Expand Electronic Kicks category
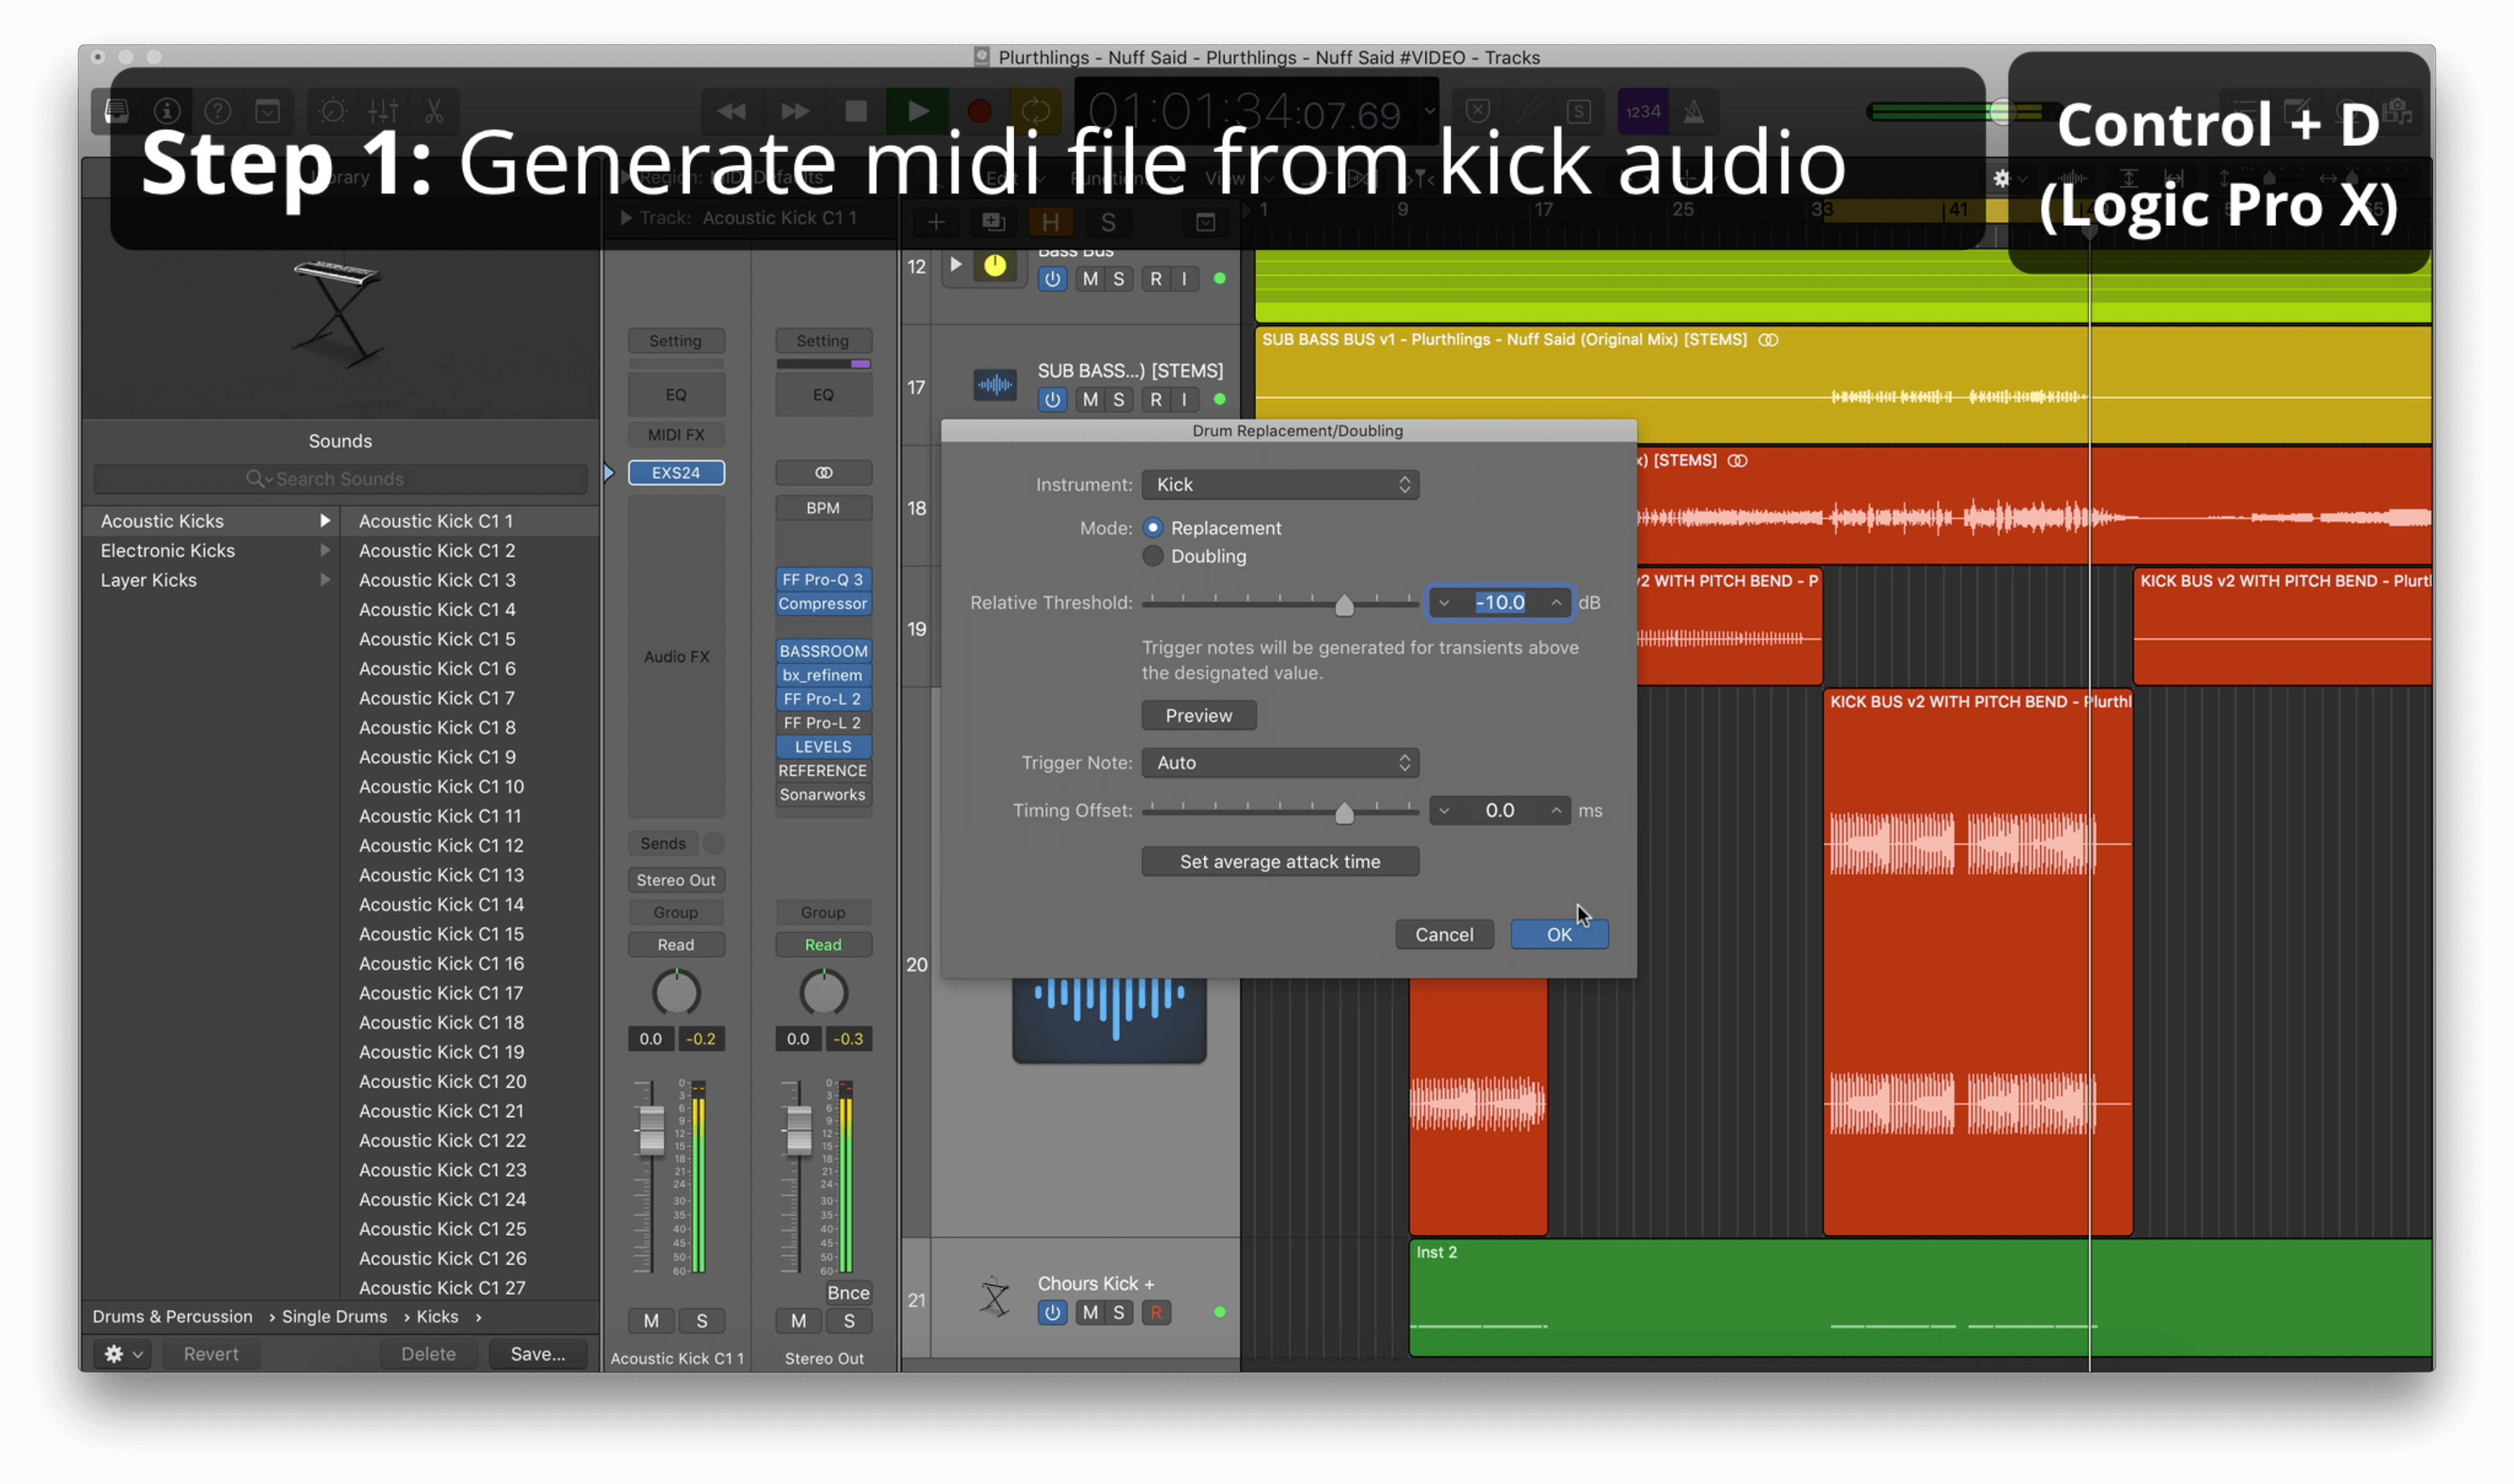Viewport: 2514px width, 1484px height. [325, 550]
